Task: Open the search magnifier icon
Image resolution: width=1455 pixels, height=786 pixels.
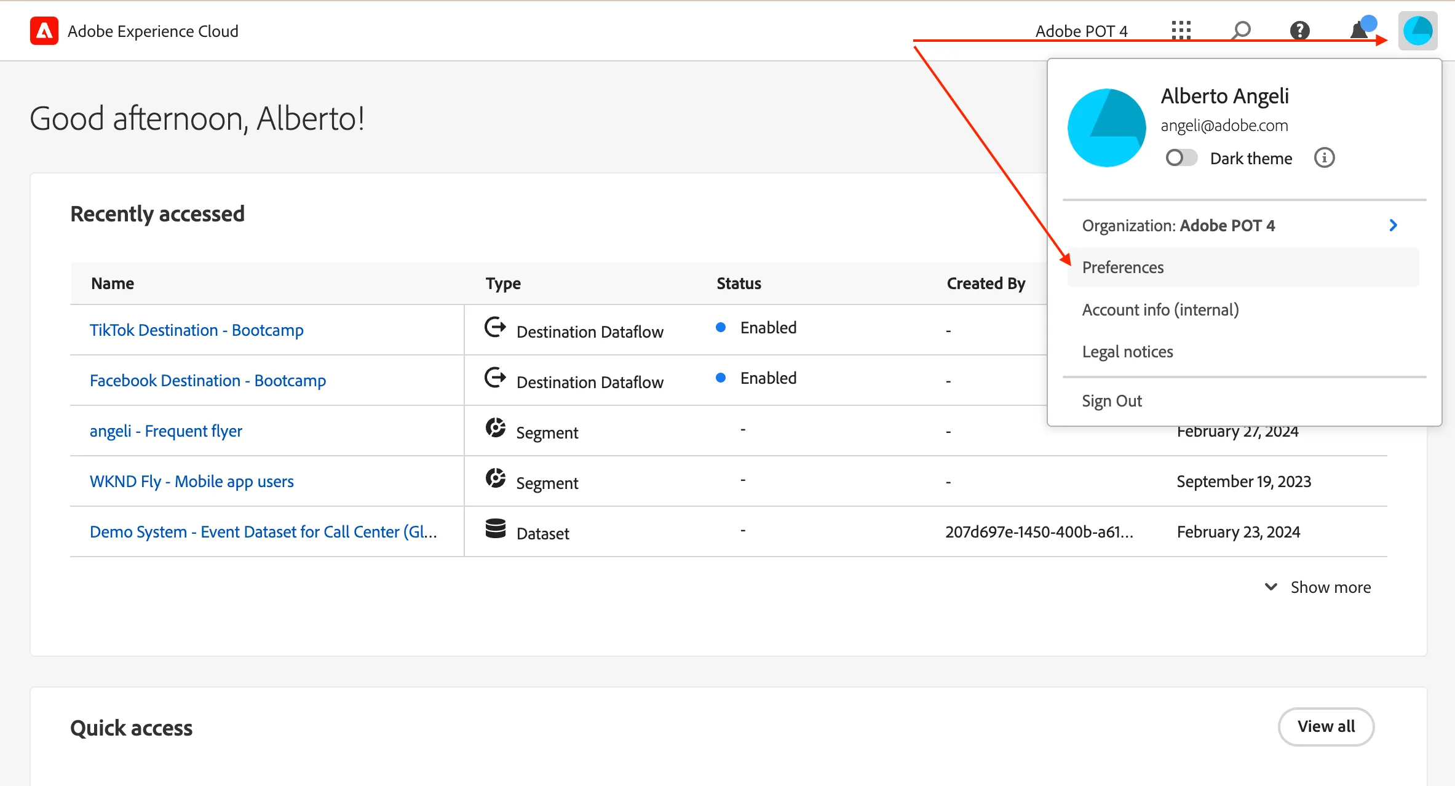Action: coord(1241,30)
